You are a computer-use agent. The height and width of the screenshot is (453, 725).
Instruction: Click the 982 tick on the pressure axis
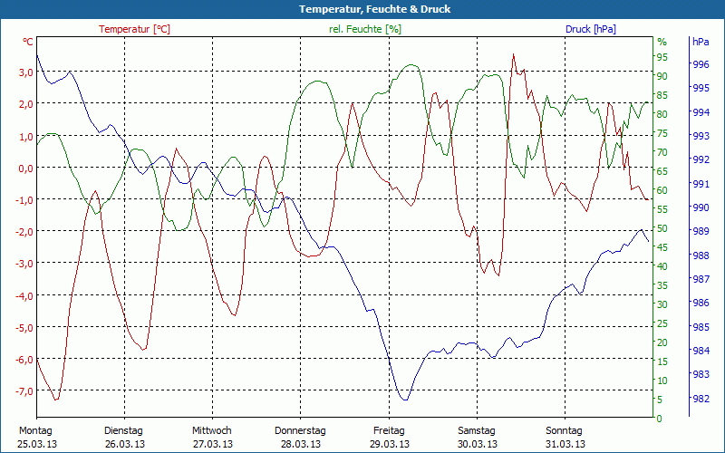tap(701, 399)
